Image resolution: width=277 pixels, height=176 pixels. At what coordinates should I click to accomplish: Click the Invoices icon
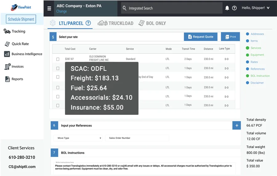pos(7,66)
